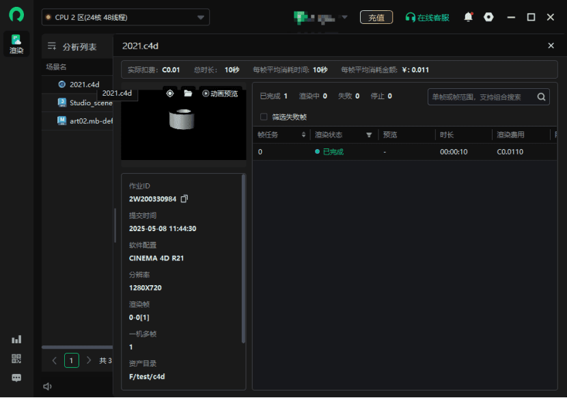Click the 充值 recharge button
Image resolution: width=567 pixels, height=398 pixels.
tap(376, 17)
